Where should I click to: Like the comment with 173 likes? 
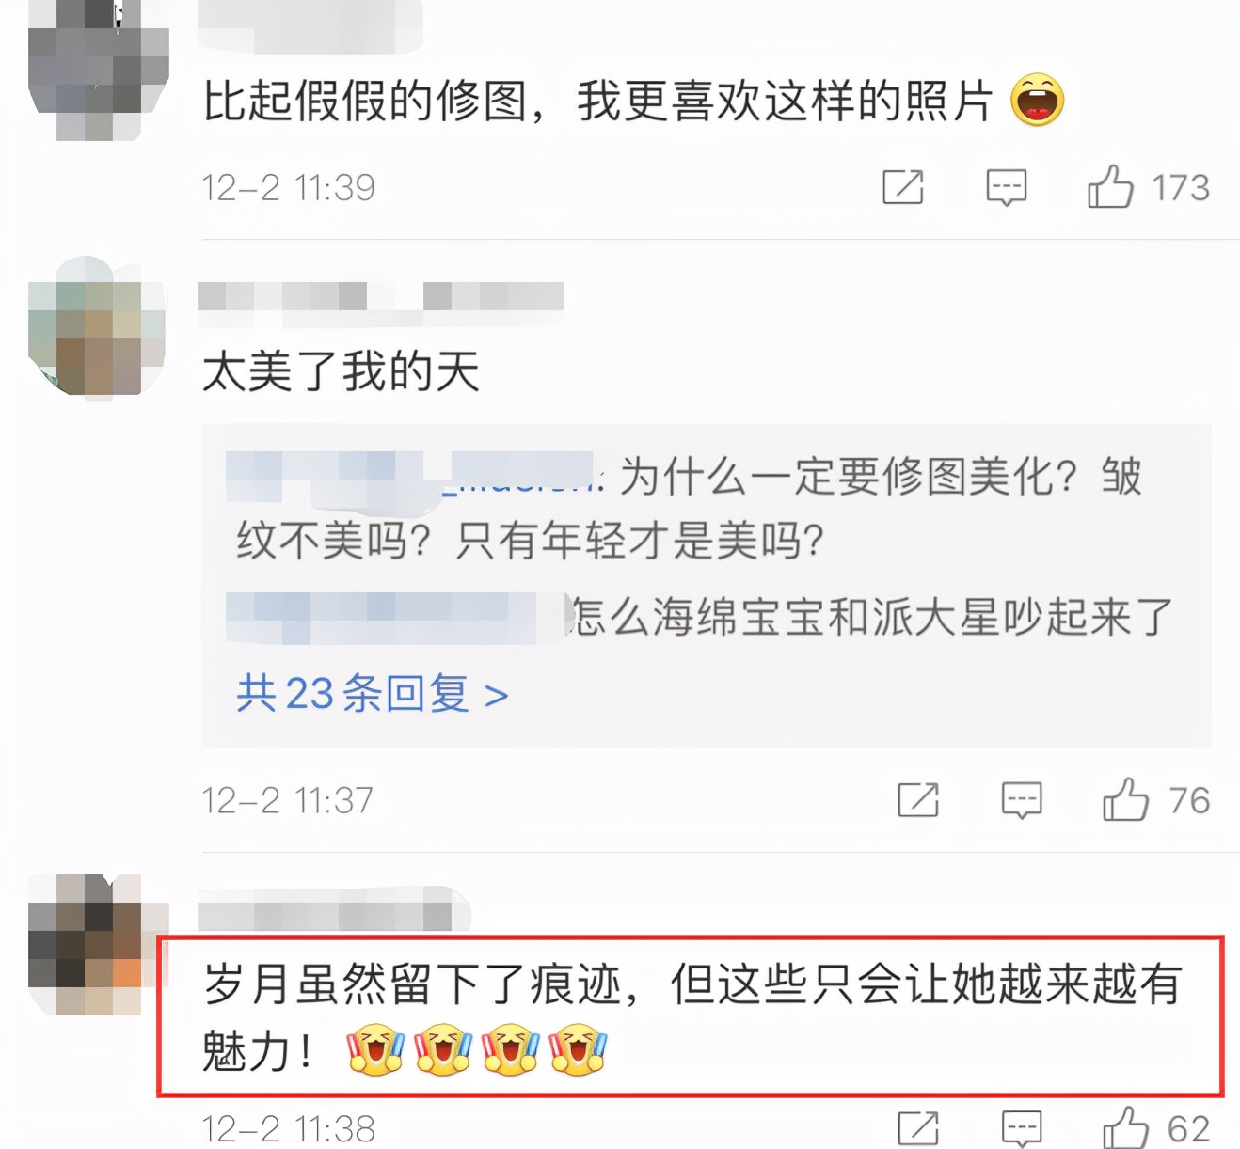[1110, 187]
